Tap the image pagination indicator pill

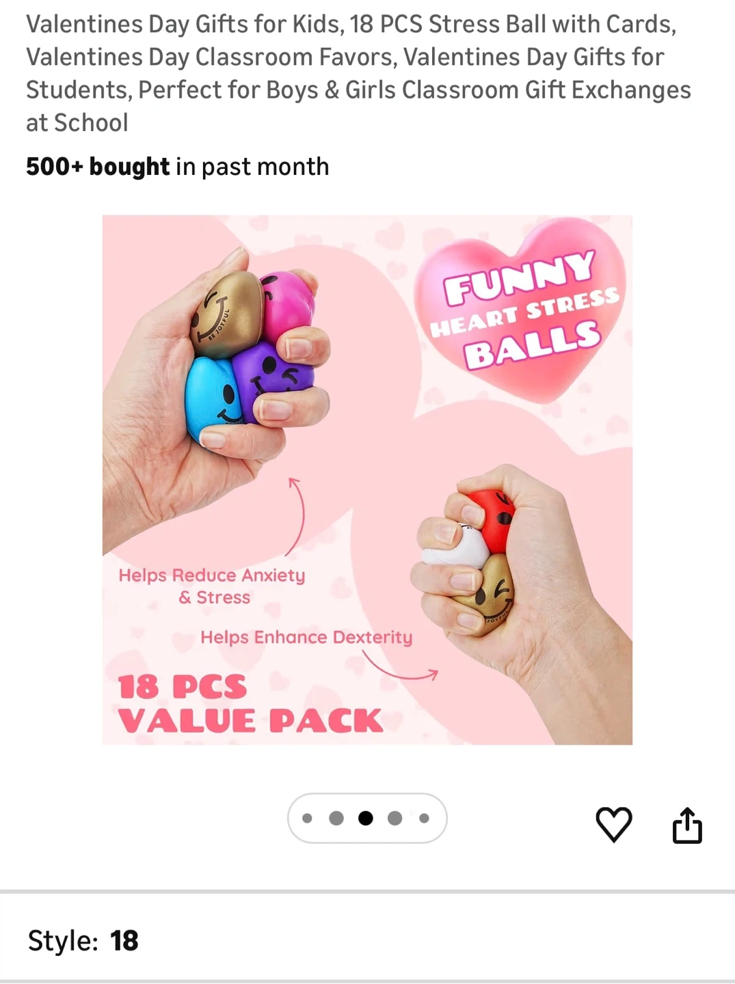point(367,818)
